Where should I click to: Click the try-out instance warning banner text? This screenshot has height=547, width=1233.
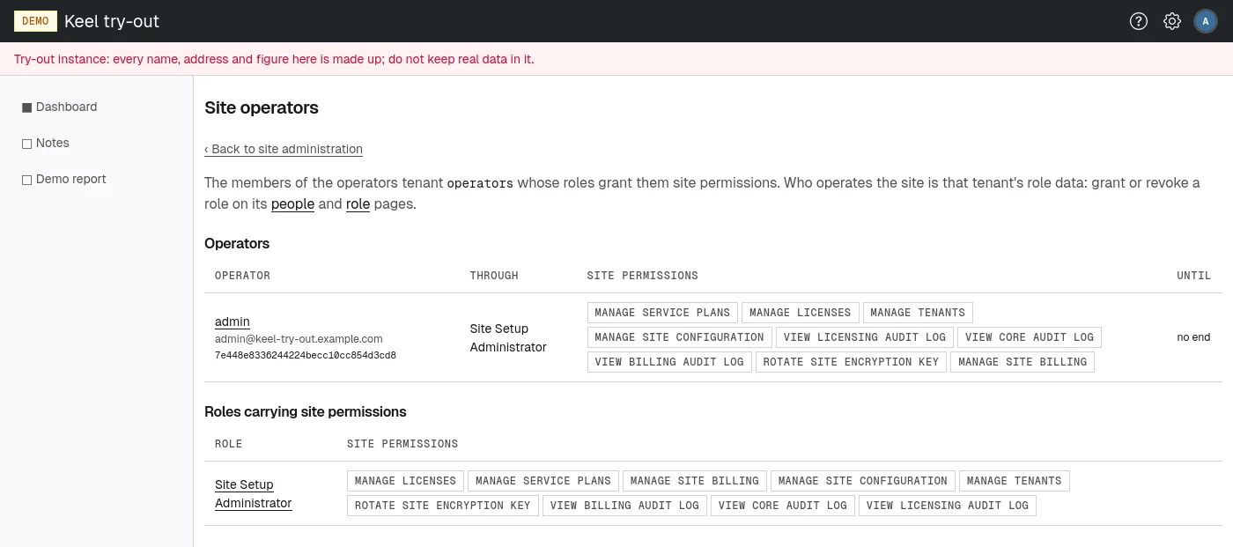tap(274, 59)
